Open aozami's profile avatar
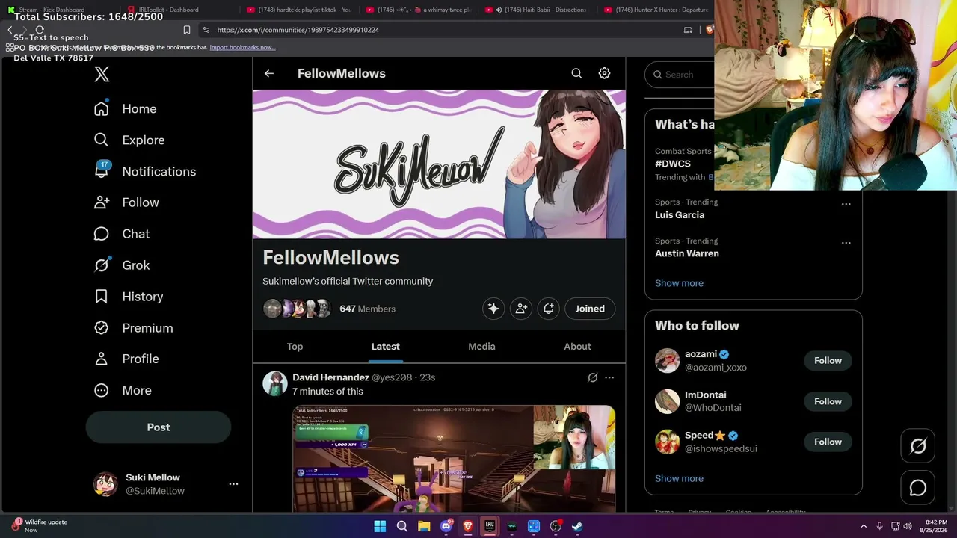 [x=668, y=361]
